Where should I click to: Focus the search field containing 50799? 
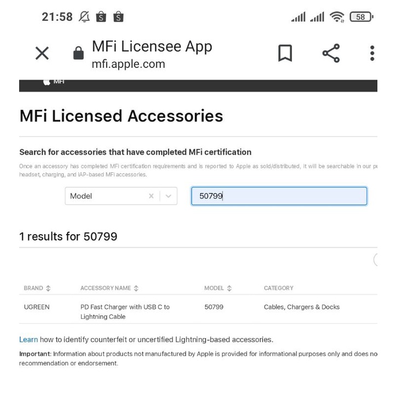coord(279,196)
